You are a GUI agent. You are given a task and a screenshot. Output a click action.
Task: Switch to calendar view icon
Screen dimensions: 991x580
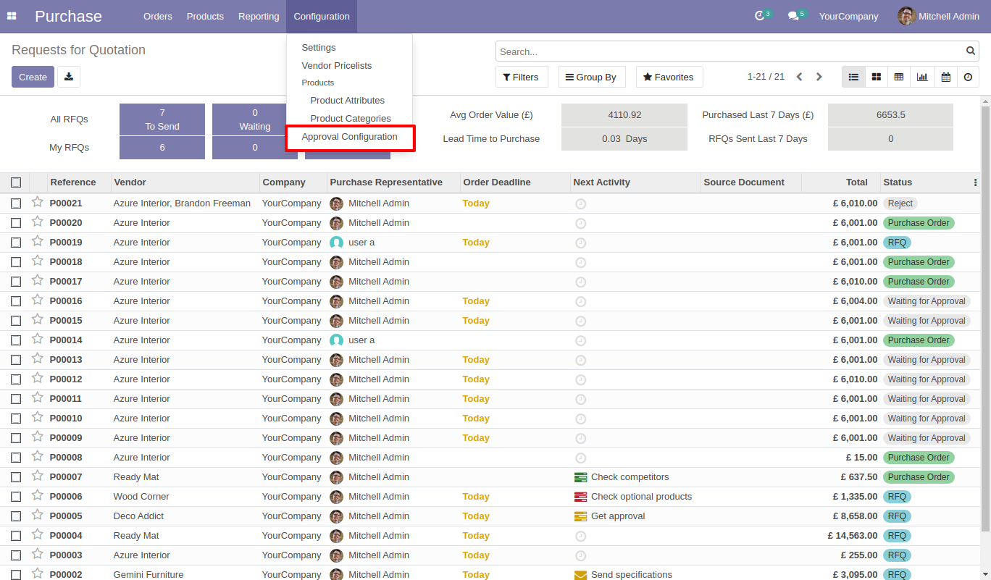[x=945, y=77]
